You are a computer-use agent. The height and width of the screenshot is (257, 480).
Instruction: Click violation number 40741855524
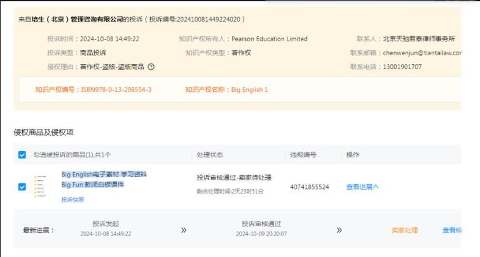(310, 187)
